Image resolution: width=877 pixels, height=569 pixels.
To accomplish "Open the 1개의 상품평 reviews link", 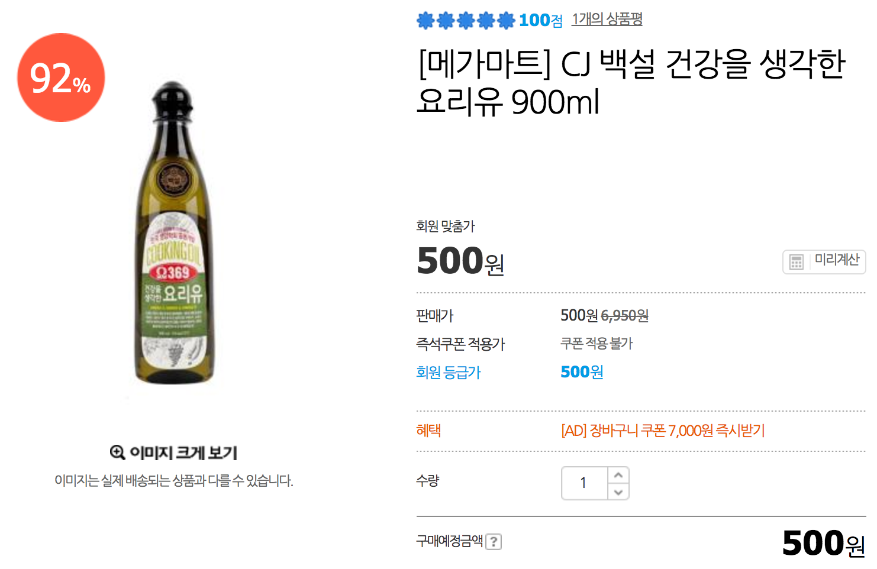I will point(607,20).
